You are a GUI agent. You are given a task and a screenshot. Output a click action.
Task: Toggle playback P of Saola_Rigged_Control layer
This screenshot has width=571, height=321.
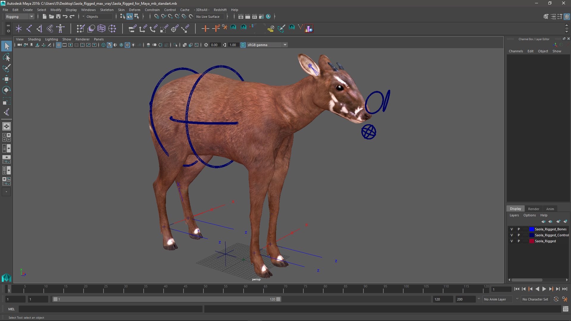click(519, 235)
